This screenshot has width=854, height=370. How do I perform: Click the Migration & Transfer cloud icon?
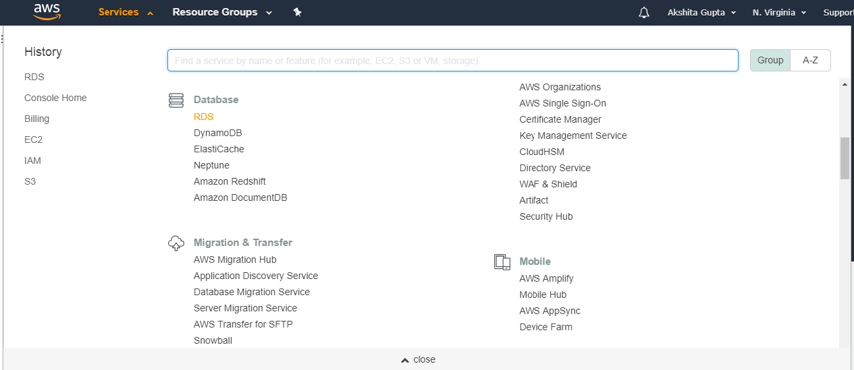tap(176, 243)
